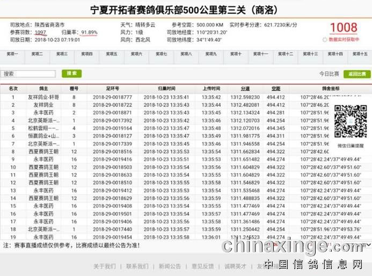Open the 意见反馈 footer link
Screen dimensions: 372x276
pos(202,266)
